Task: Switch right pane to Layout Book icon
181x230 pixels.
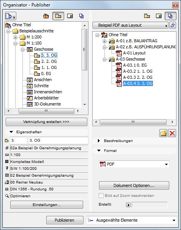Action: tap(159, 16)
